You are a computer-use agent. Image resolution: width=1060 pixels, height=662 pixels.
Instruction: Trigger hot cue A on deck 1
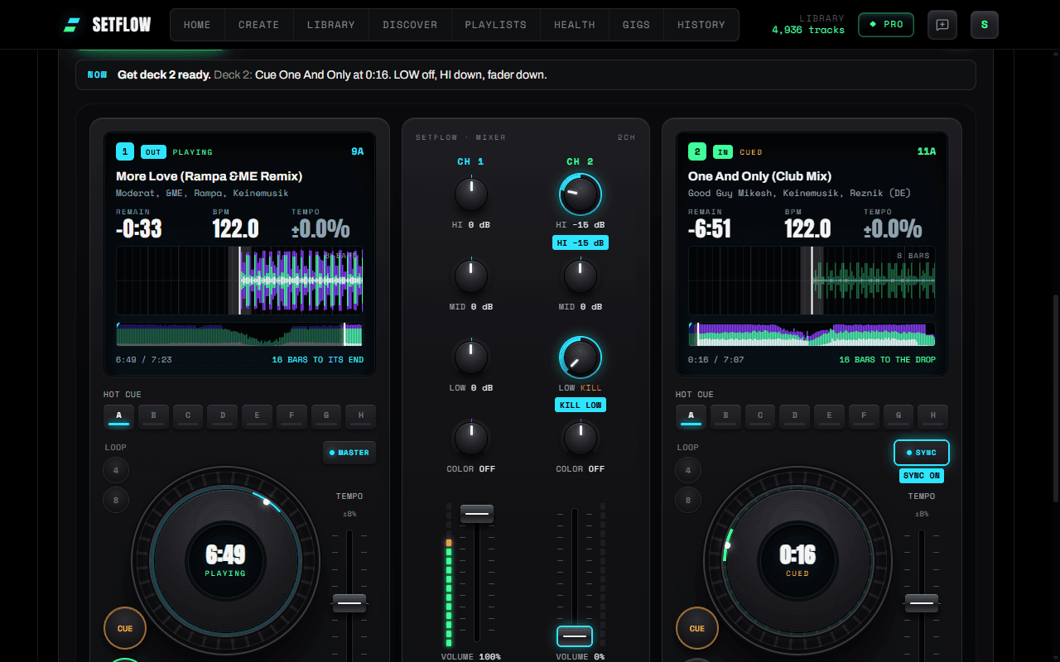pos(118,416)
